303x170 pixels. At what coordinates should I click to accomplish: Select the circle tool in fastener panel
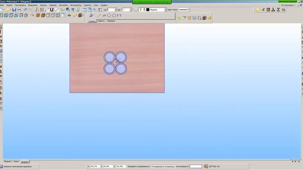point(109,16)
